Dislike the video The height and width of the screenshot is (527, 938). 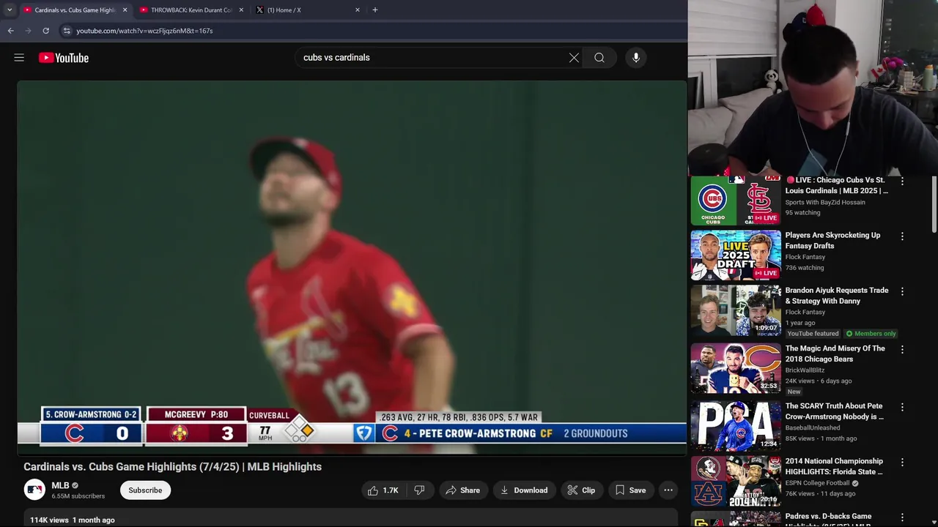[419, 490]
